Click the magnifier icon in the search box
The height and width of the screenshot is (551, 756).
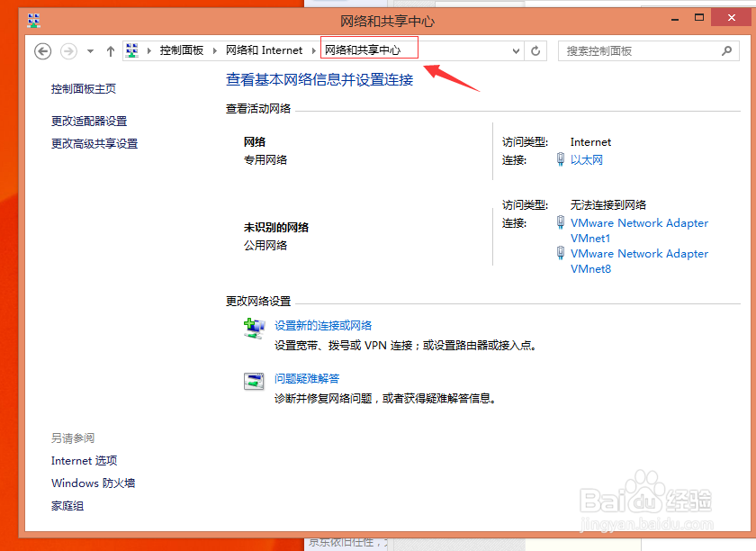point(726,50)
